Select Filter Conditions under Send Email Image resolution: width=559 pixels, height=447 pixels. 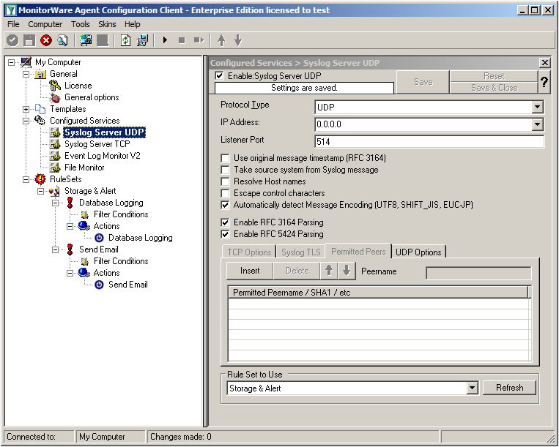pos(121,261)
